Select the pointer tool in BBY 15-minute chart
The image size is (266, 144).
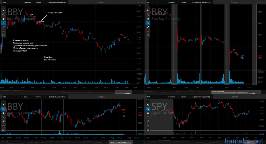[148, 10]
